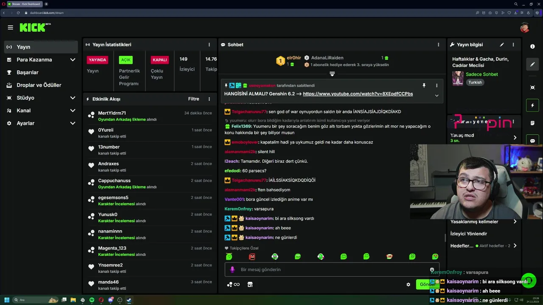Expand the Kanal section

[x=41, y=111]
